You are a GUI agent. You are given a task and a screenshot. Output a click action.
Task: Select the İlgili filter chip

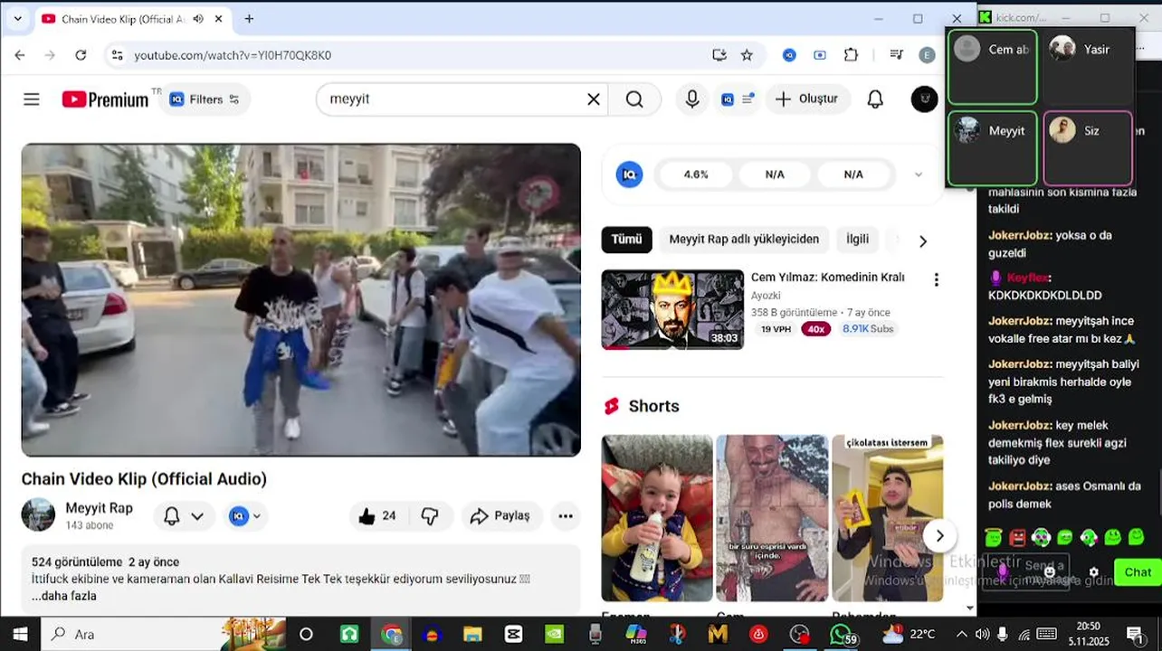pyautogui.click(x=857, y=240)
